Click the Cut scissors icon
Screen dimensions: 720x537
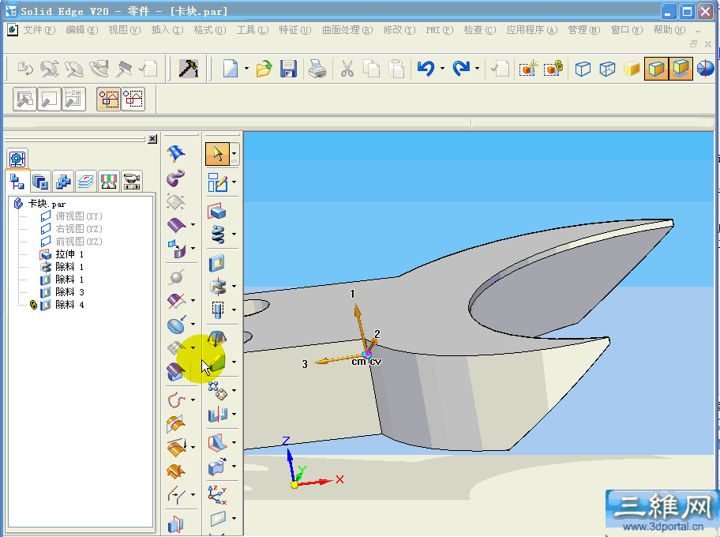click(x=347, y=69)
